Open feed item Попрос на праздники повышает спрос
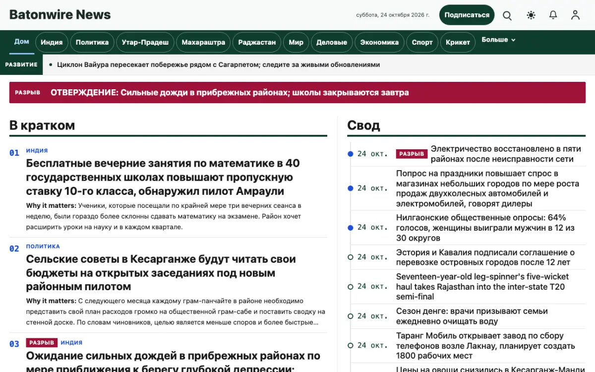This screenshot has width=595, height=372. pyautogui.click(x=487, y=188)
